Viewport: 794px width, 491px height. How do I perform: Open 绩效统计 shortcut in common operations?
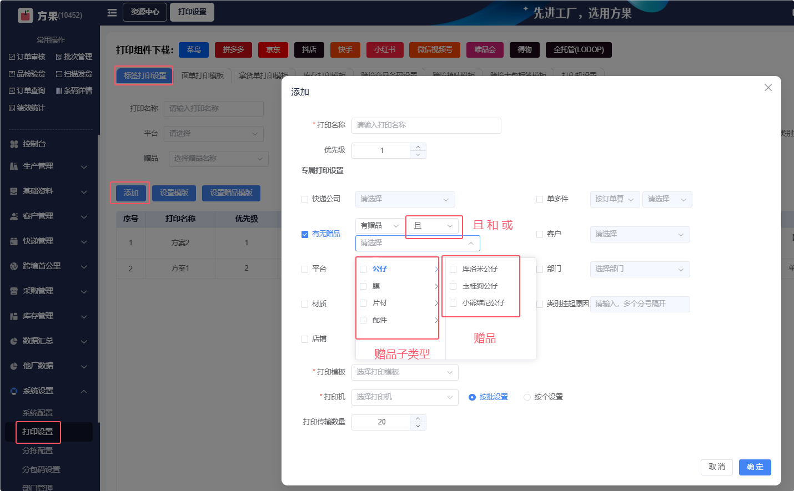[27, 108]
